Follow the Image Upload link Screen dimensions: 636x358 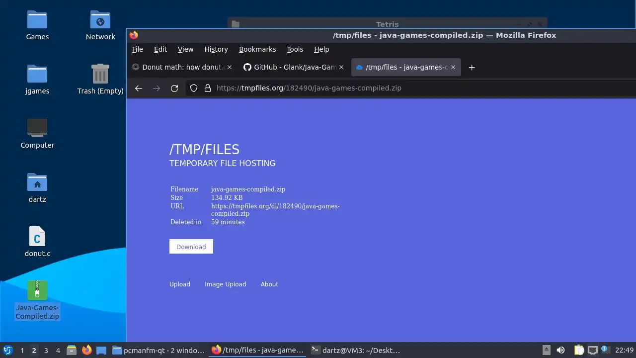tap(226, 284)
